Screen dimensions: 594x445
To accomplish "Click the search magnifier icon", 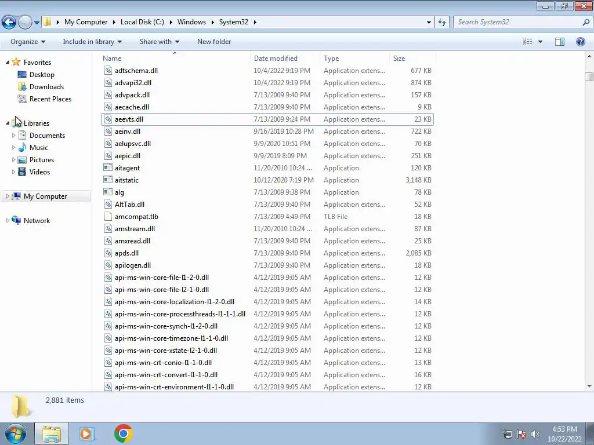I will click(586, 22).
